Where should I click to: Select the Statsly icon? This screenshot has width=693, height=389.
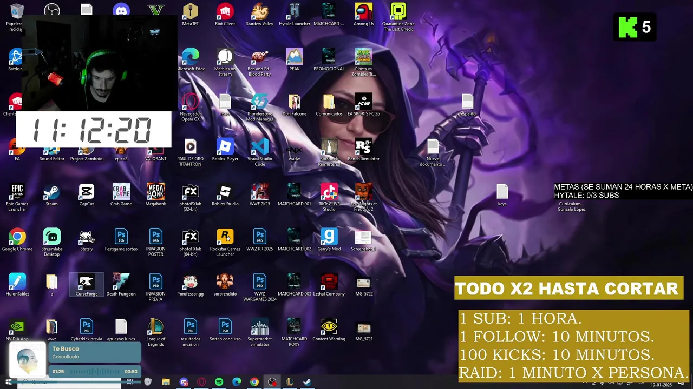tap(86, 240)
